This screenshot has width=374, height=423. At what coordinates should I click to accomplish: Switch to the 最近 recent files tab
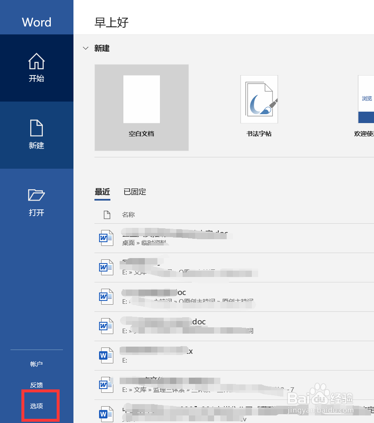click(102, 192)
